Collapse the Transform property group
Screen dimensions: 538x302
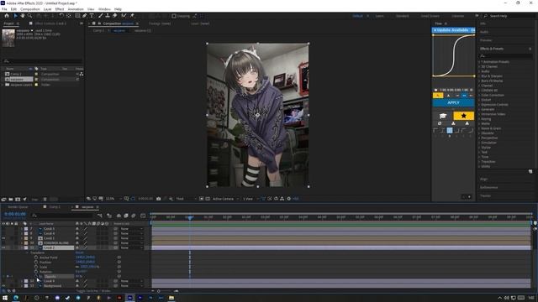(27, 253)
